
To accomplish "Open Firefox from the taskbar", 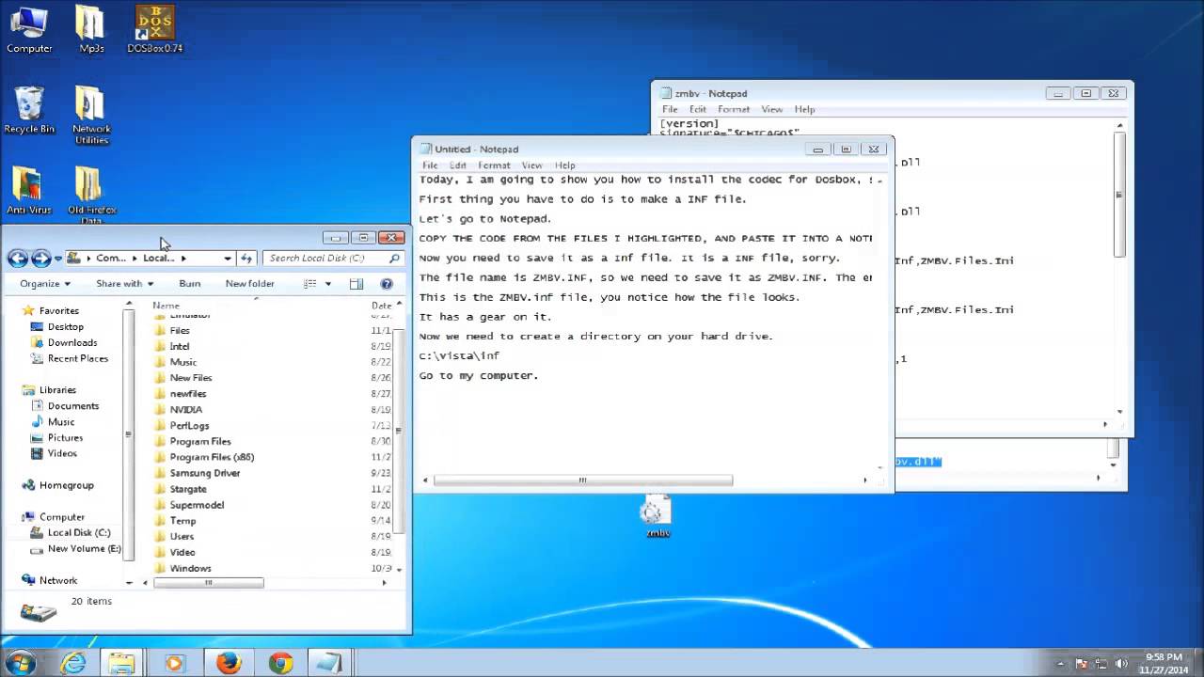I will 229,663.
